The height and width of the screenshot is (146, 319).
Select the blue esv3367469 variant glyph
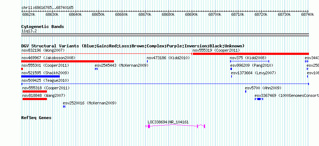pos(259,99)
